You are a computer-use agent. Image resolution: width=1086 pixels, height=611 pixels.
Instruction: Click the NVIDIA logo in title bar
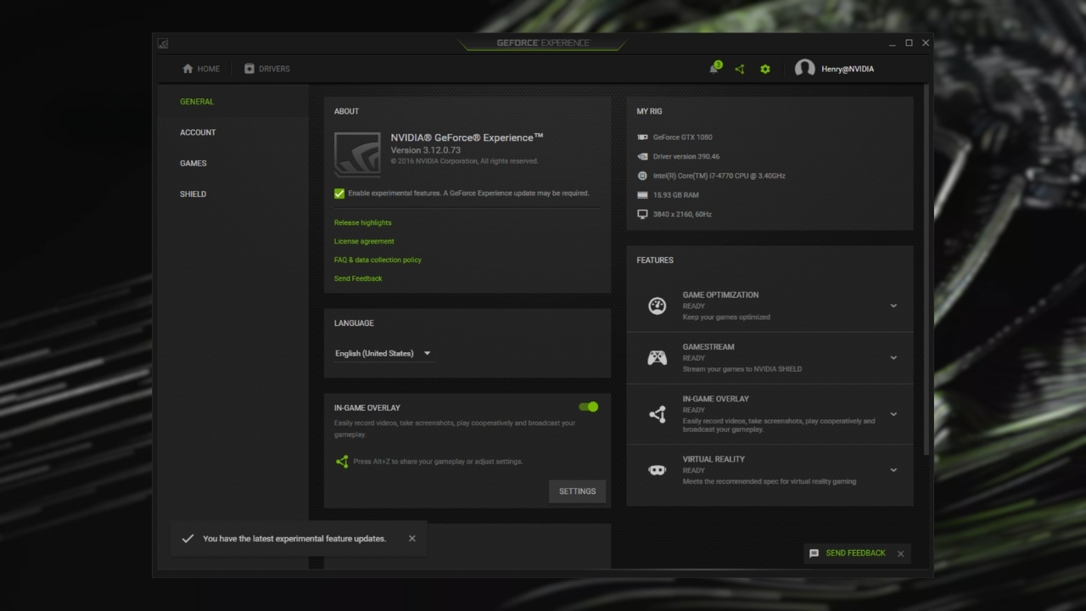click(x=163, y=43)
